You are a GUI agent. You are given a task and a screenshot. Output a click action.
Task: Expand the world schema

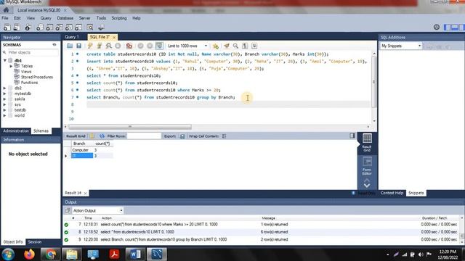[x=5, y=115]
